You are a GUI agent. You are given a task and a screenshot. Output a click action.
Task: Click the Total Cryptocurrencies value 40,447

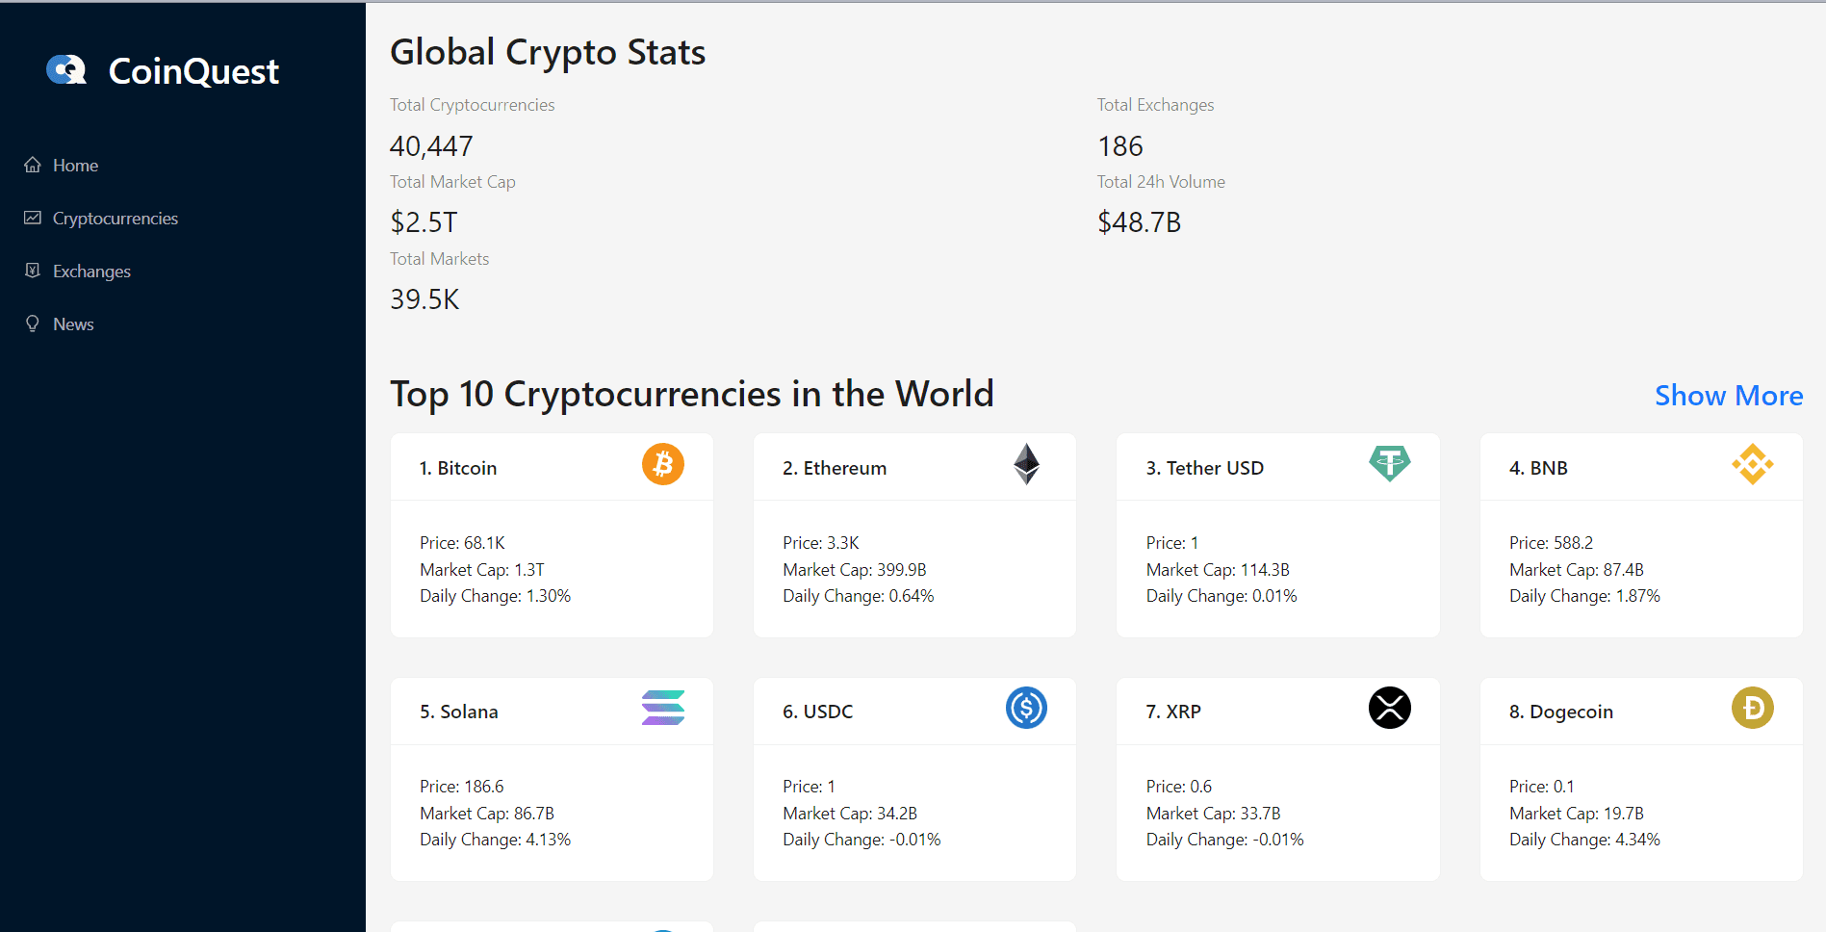(x=431, y=146)
